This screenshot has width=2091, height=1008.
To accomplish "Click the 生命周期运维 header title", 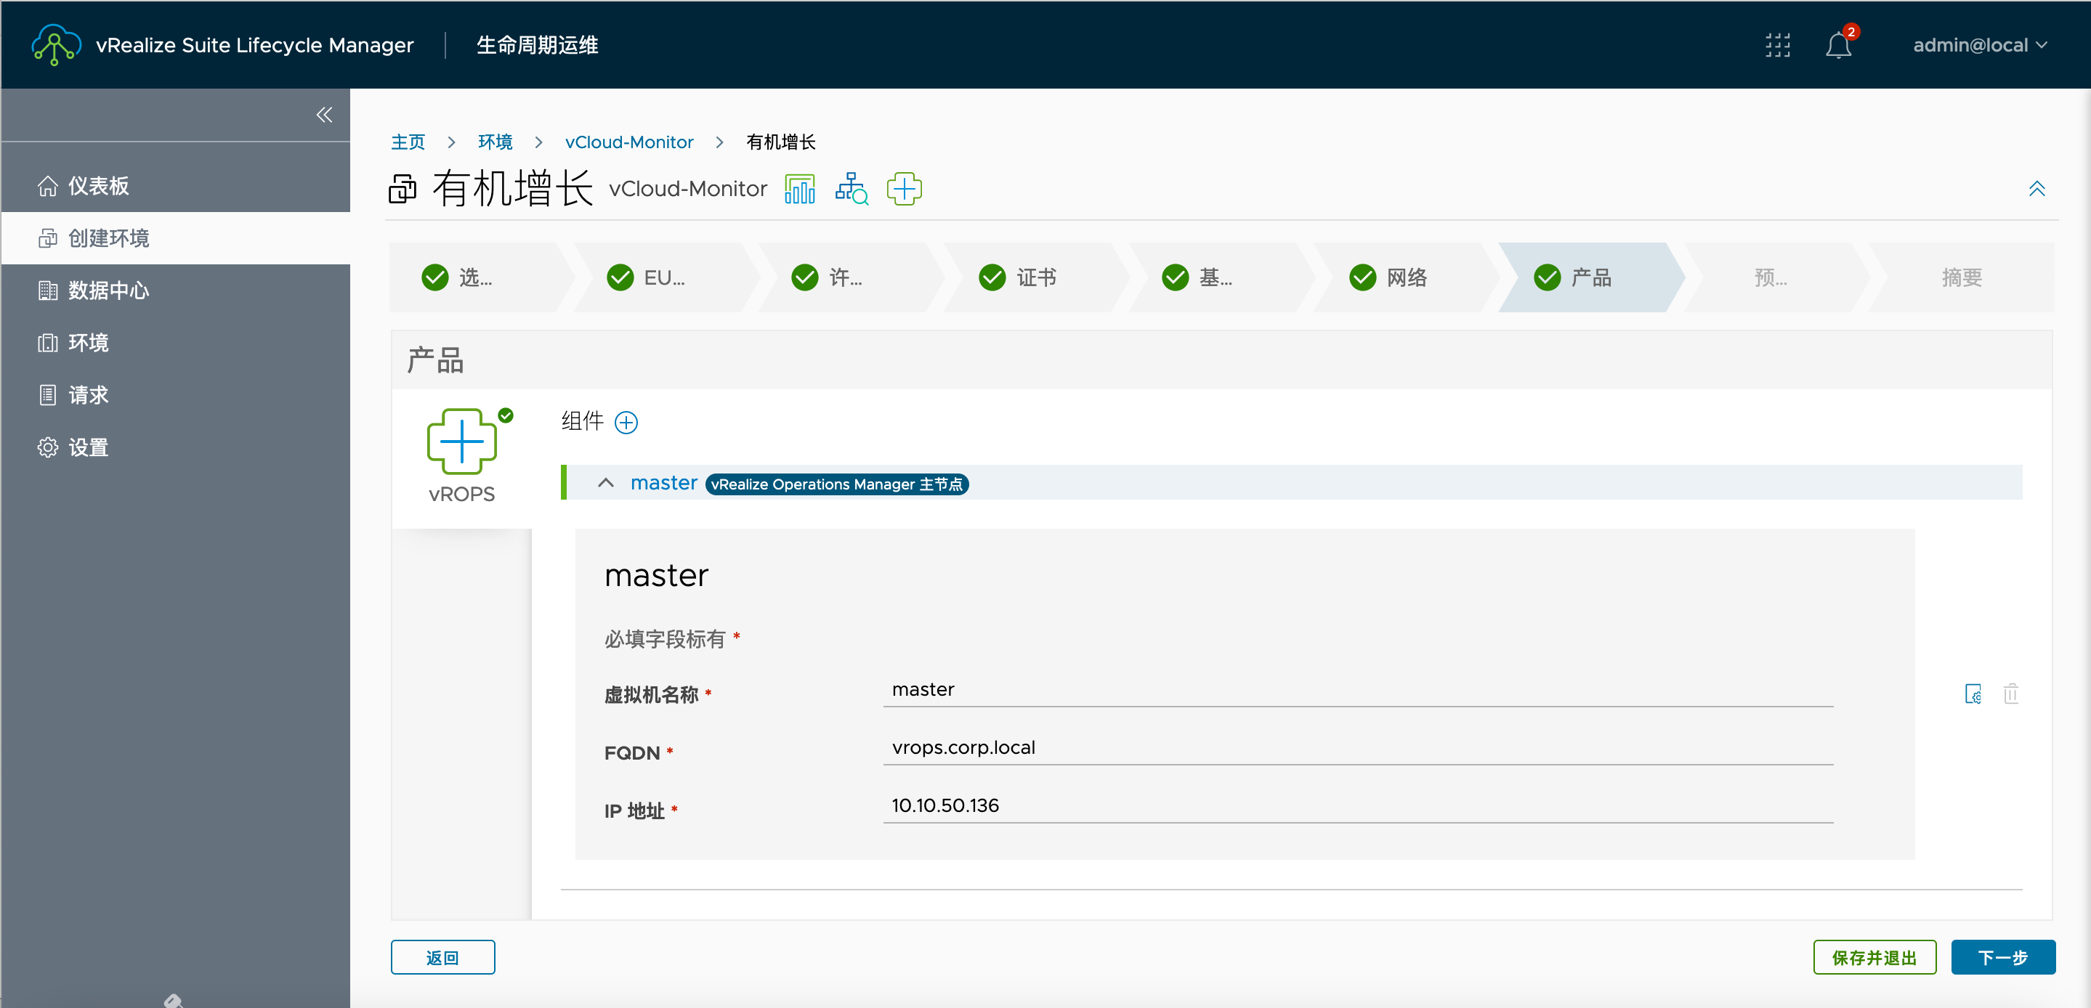I will point(536,46).
